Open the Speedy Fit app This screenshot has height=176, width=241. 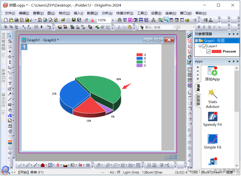(212, 119)
